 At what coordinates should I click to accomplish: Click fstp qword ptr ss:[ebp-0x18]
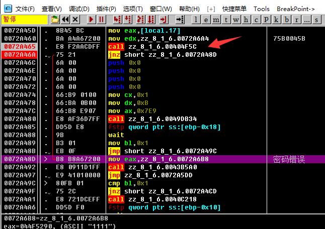coord(165,127)
